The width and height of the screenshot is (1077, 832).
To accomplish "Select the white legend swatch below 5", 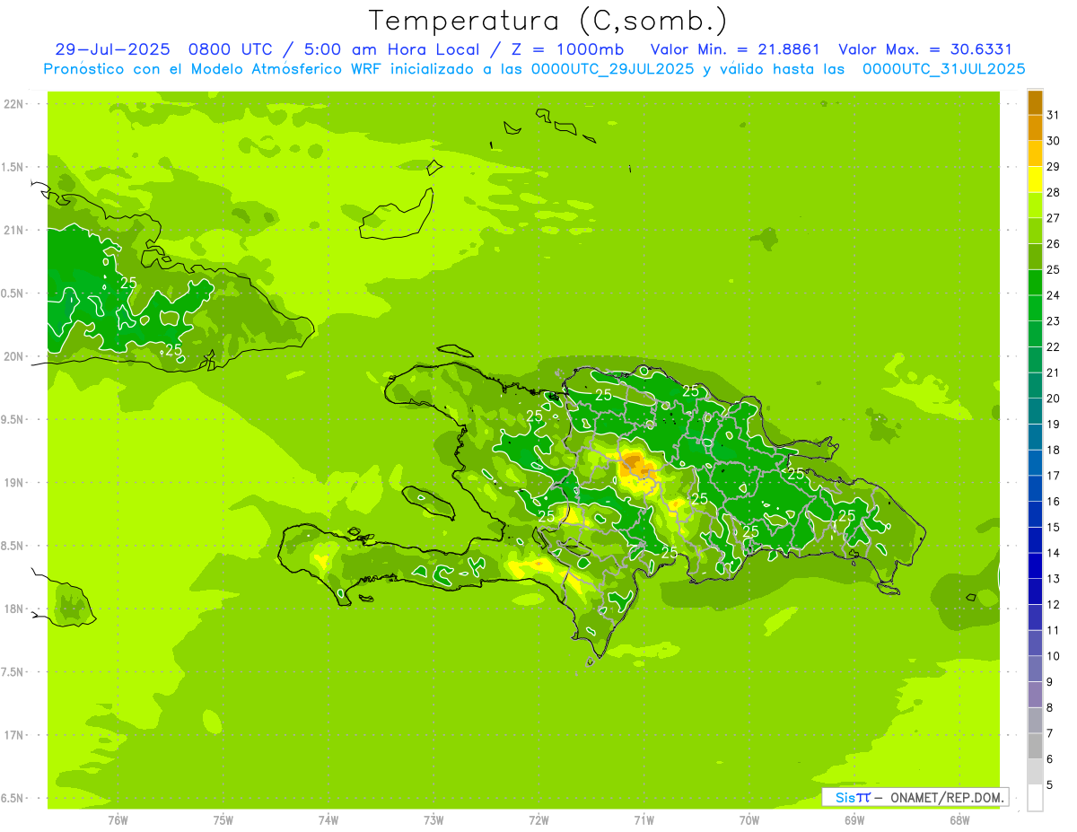I will click(1035, 798).
